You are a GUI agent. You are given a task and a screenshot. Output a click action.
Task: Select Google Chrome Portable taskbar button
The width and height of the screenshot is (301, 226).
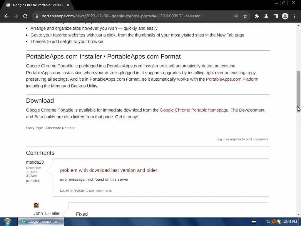tap(41, 222)
